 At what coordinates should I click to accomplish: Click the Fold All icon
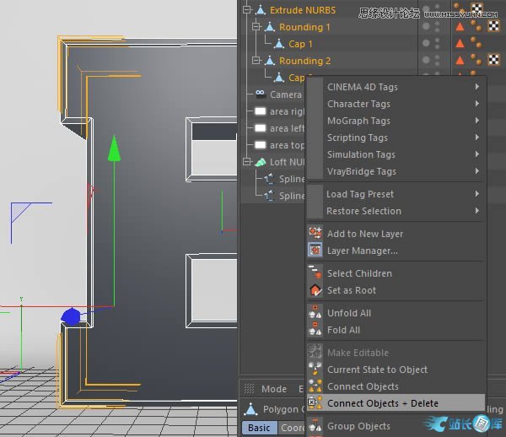click(x=315, y=330)
